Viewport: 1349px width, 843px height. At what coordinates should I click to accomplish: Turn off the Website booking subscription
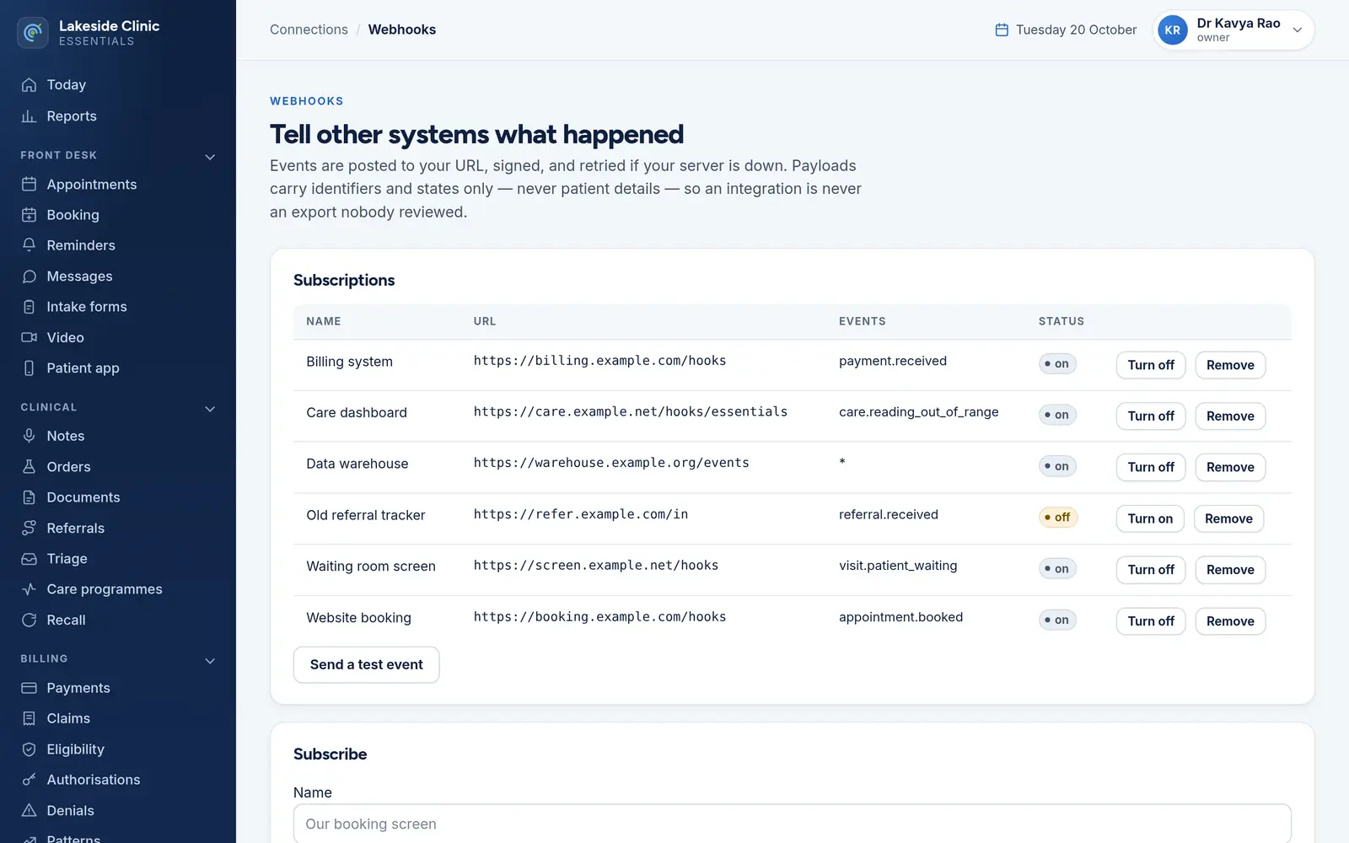click(x=1151, y=621)
